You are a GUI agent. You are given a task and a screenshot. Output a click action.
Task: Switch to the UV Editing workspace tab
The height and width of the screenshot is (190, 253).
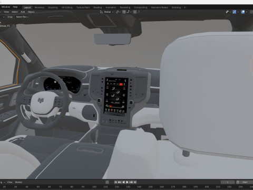tap(67, 7)
